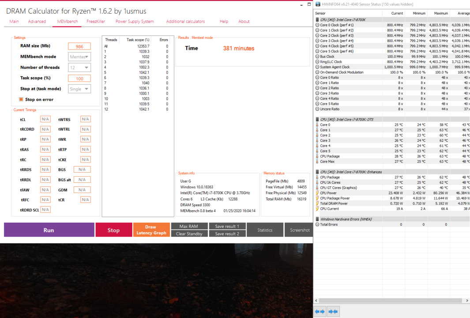Click Save result 1 button
The width and height of the screenshot is (470, 318).
[x=227, y=226]
